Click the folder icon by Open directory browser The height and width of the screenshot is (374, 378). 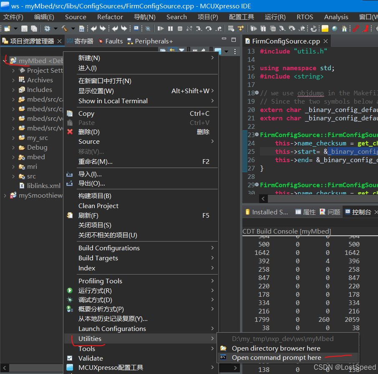pyautogui.click(x=224, y=348)
